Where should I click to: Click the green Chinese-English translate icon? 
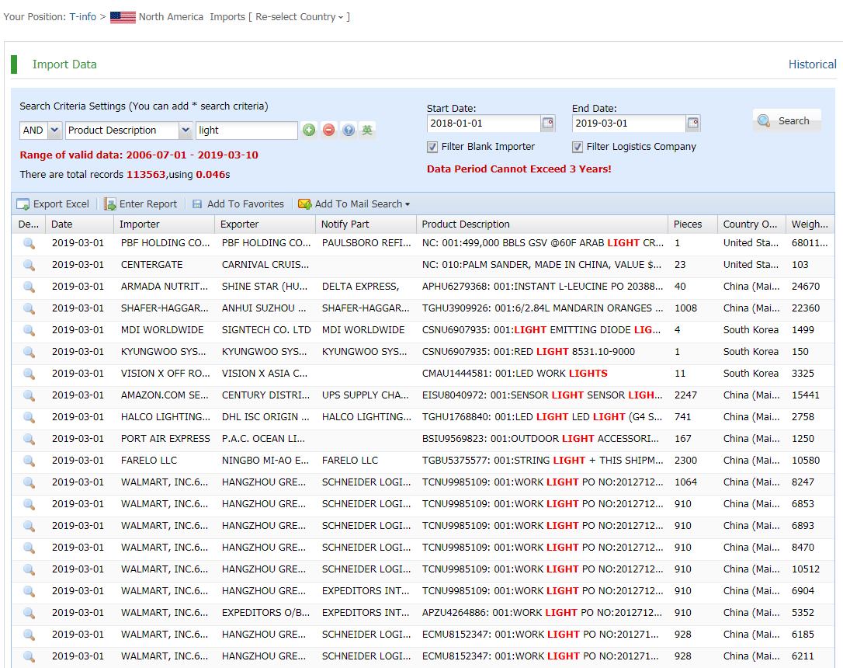(x=367, y=130)
